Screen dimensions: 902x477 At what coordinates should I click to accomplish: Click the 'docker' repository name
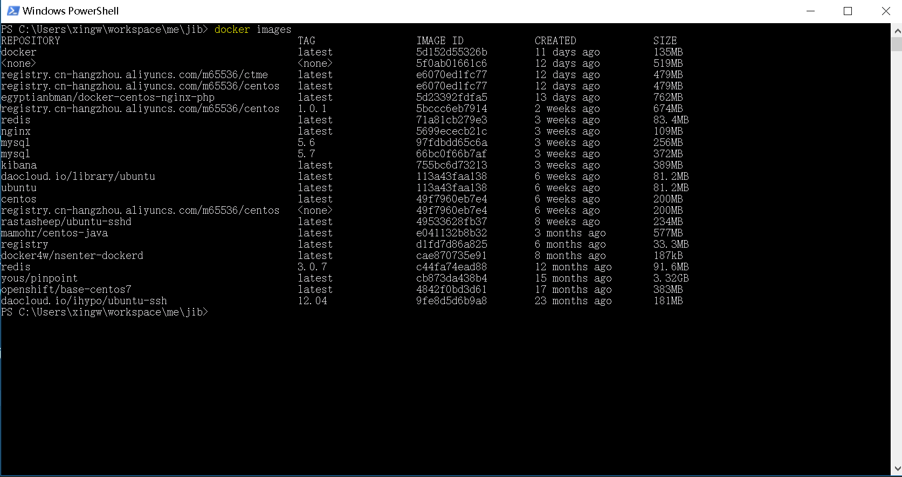coord(19,52)
